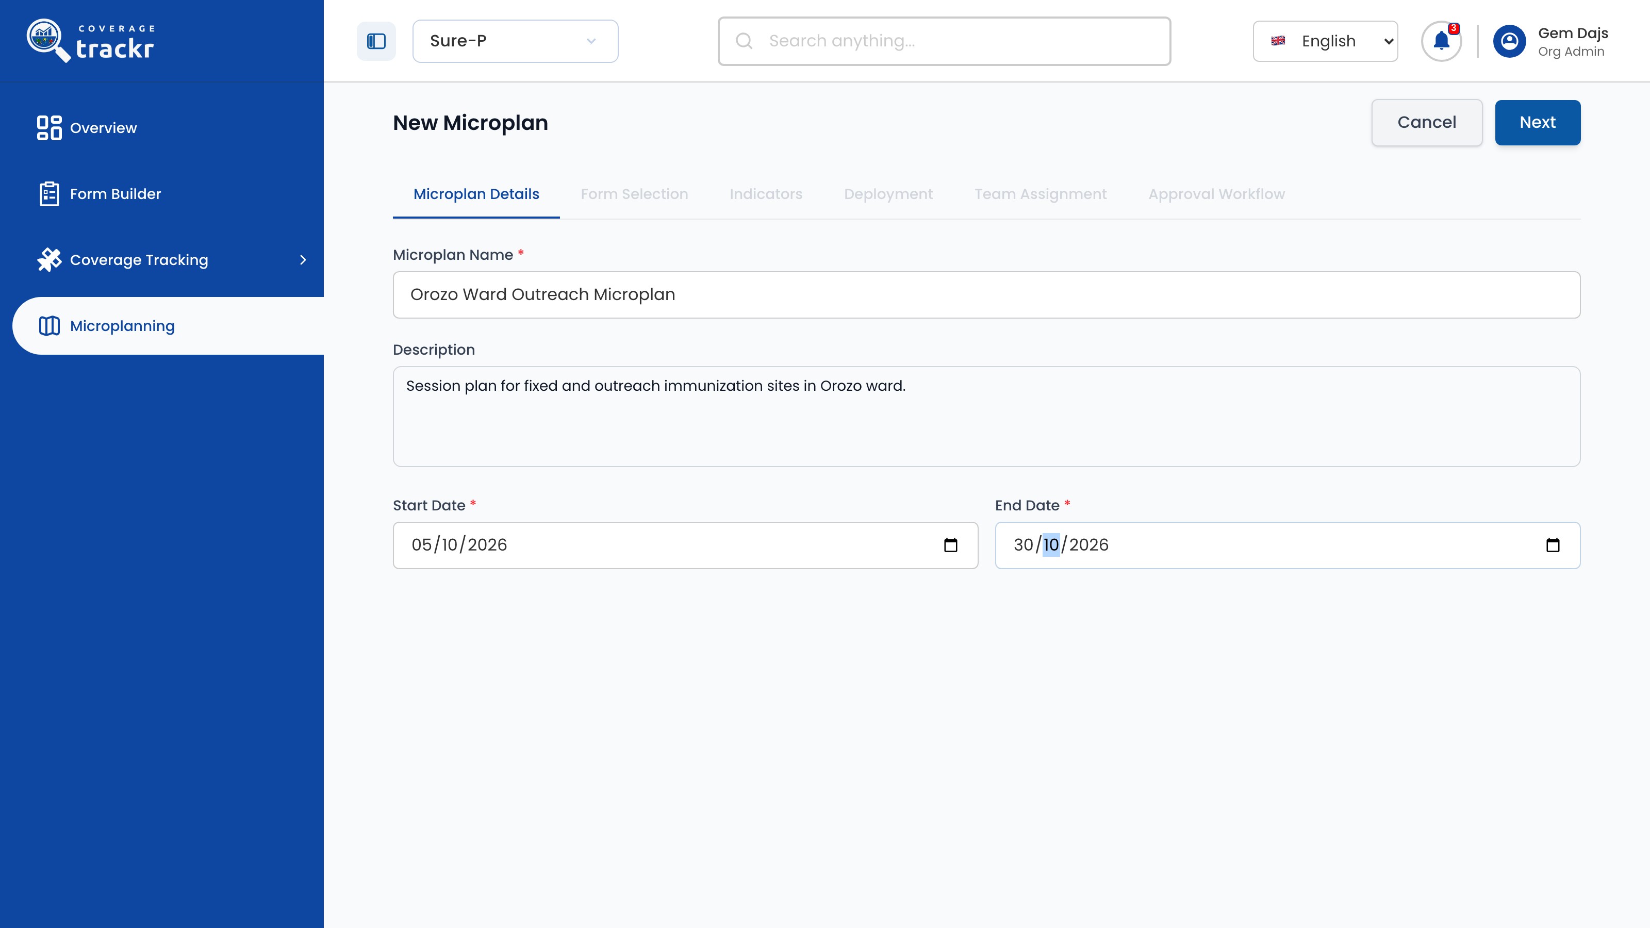
Task: Open Form Builder from the sidebar
Action: point(115,194)
